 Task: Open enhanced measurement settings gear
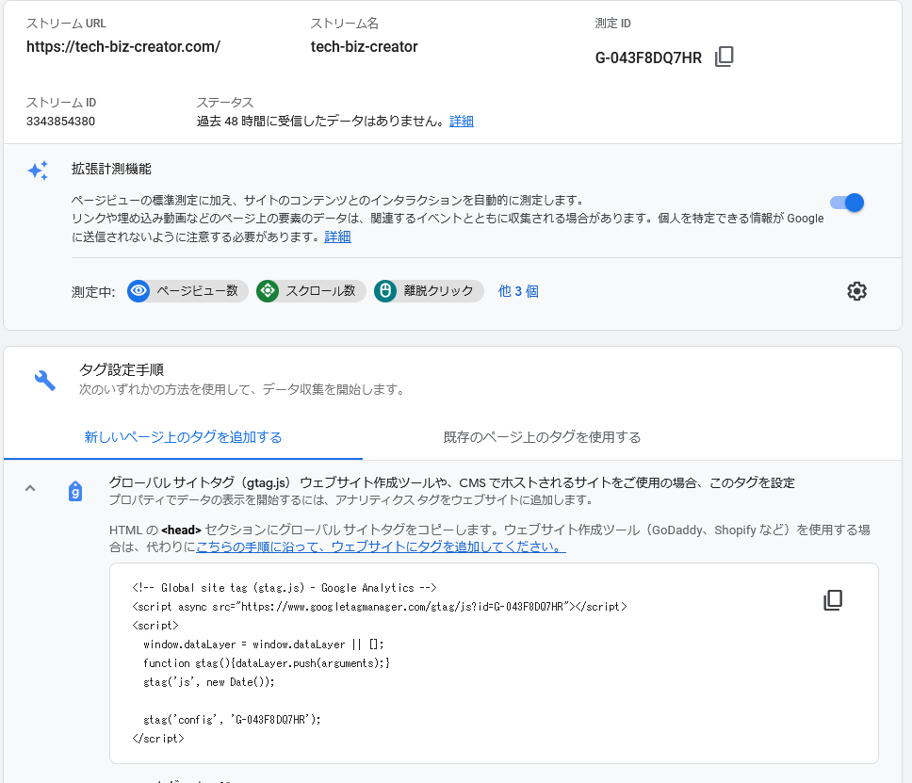pyautogui.click(x=855, y=291)
